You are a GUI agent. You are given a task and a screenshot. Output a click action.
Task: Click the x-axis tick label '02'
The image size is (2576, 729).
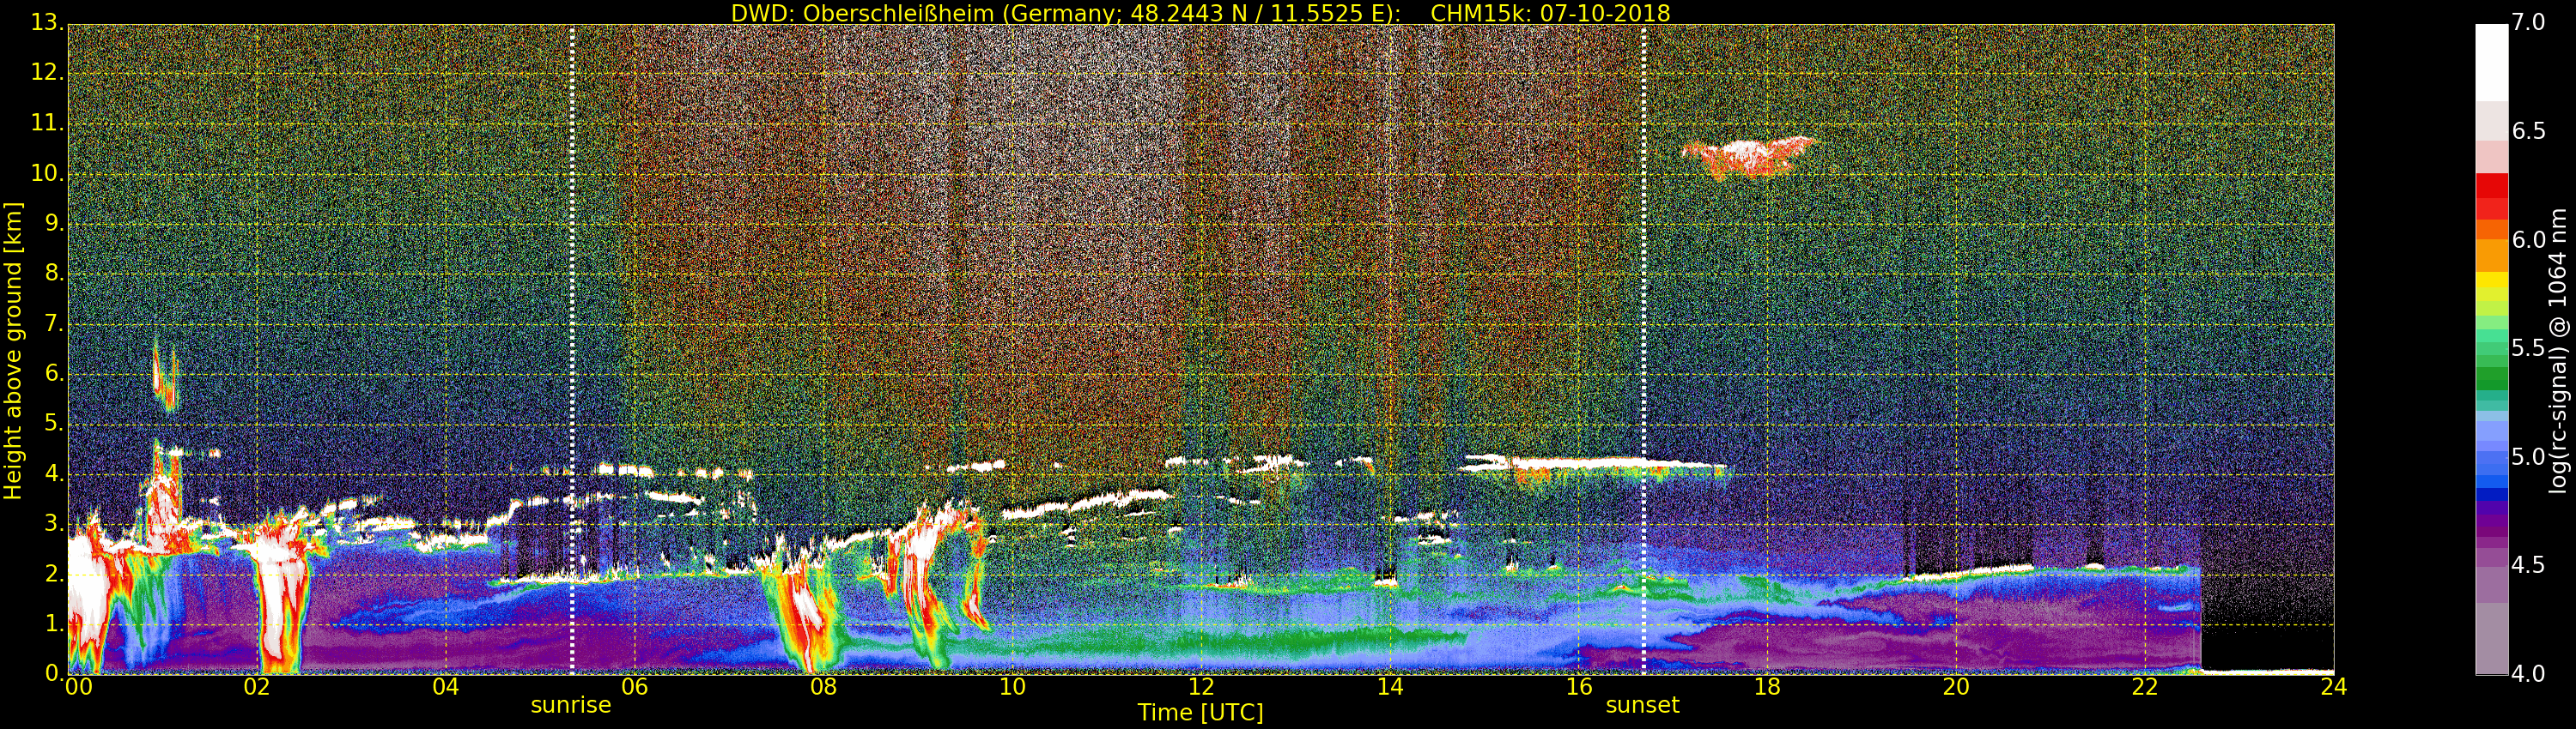pos(257,686)
